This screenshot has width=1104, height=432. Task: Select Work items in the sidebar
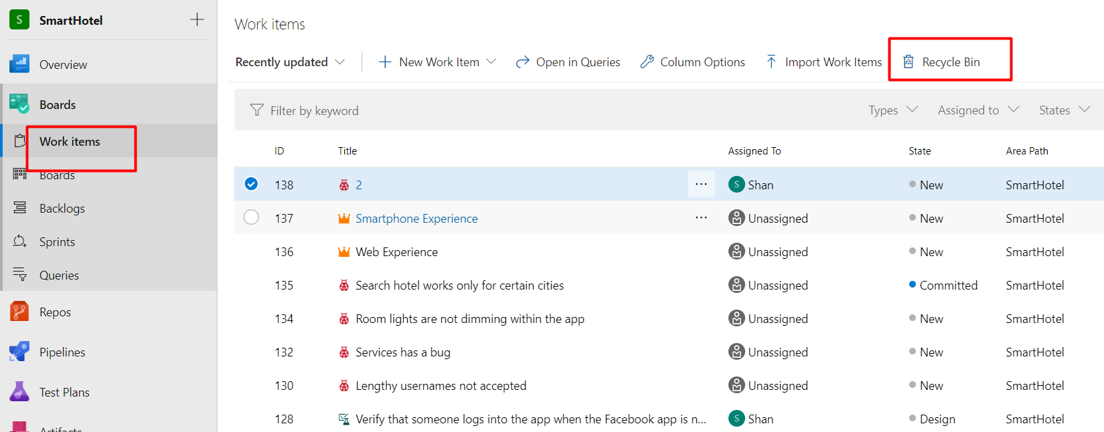[70, 142]
